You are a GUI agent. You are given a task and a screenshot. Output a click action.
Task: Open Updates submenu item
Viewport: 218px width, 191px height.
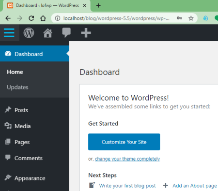(x=17, y=87)
